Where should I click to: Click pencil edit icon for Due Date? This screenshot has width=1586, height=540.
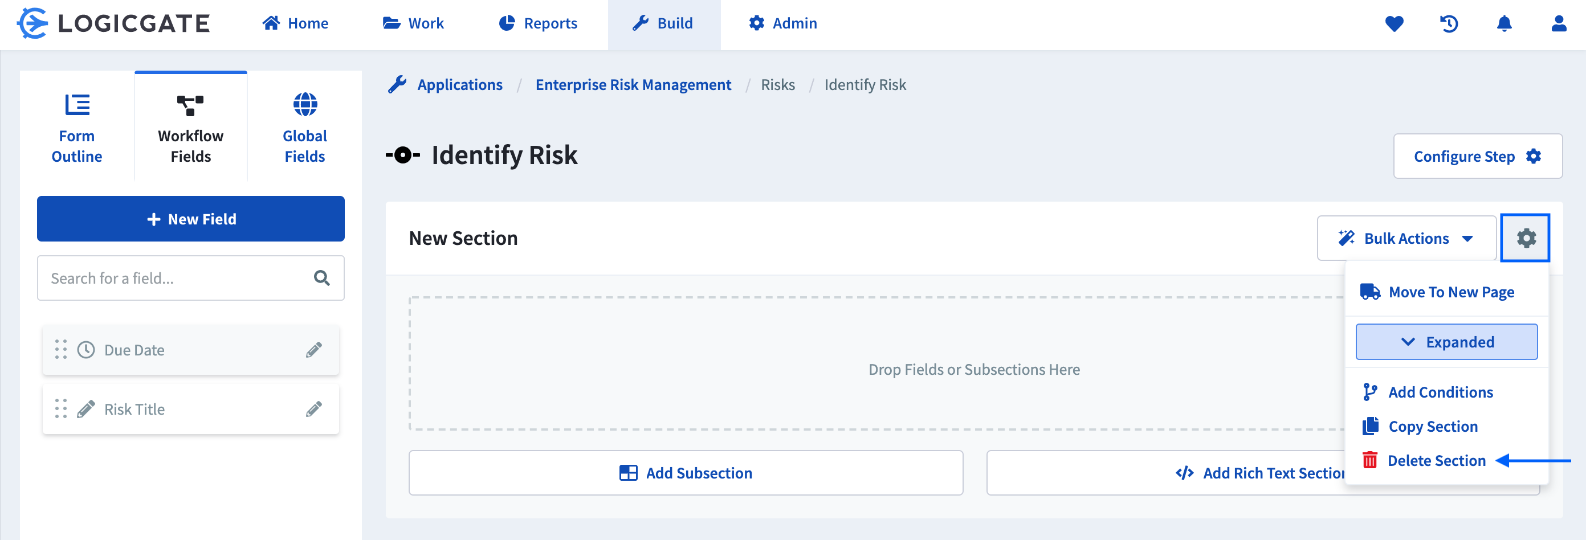tap(313, 350)
